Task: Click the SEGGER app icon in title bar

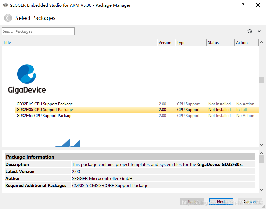Action: click(5, 5)
